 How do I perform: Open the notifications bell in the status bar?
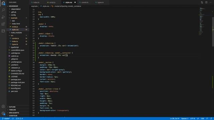pyautogui.click(x=211, y=119)
